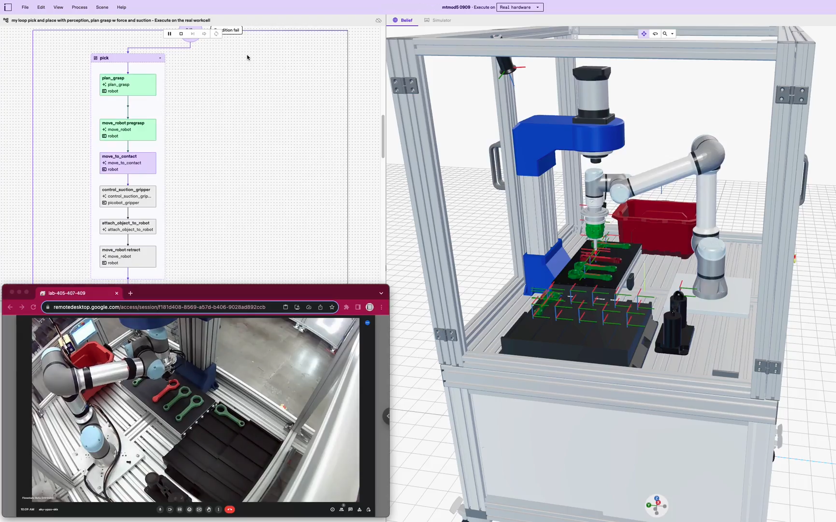
Task: Open the View menu
Action: pyautogui.click(x=58, y=7)
